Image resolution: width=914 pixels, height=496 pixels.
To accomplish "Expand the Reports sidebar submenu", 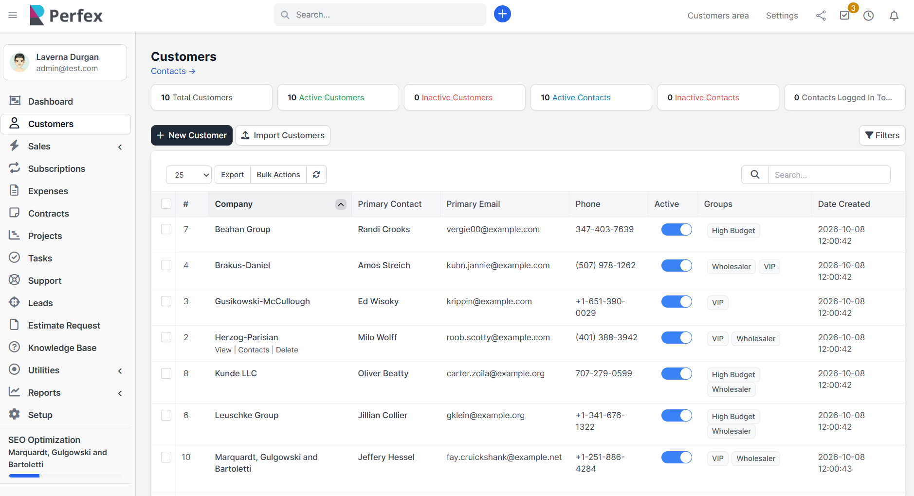I will [x=120, y=393].
